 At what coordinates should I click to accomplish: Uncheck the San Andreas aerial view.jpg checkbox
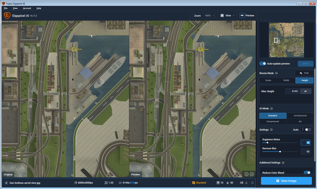6,183
